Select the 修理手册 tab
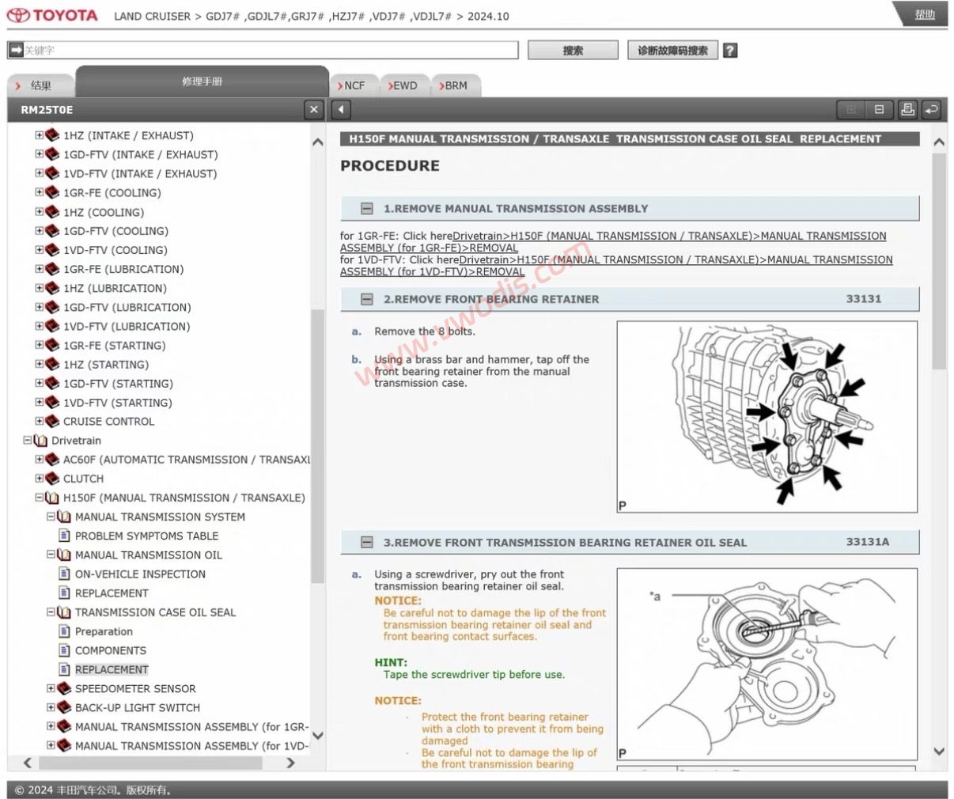Image resolution: width=954 pixels, height=799 pixels. (202, 81)
